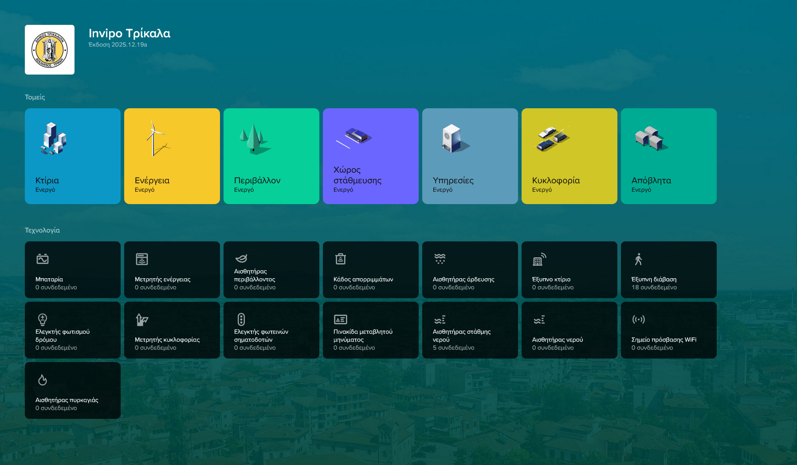
Task: Click the Απόβλητα waste bins icon
Action: [x=650, y=139]
